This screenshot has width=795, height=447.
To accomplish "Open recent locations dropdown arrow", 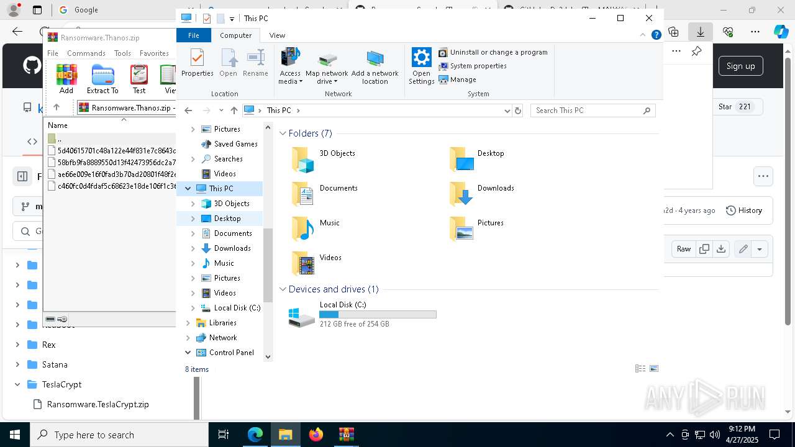I will pos(221,111).
